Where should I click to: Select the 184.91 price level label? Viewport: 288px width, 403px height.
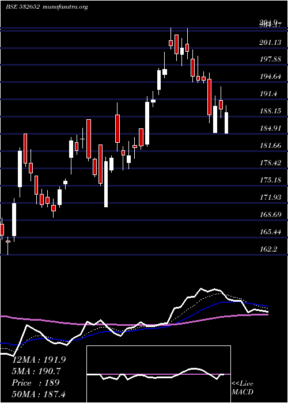click(x=270, y=128)
